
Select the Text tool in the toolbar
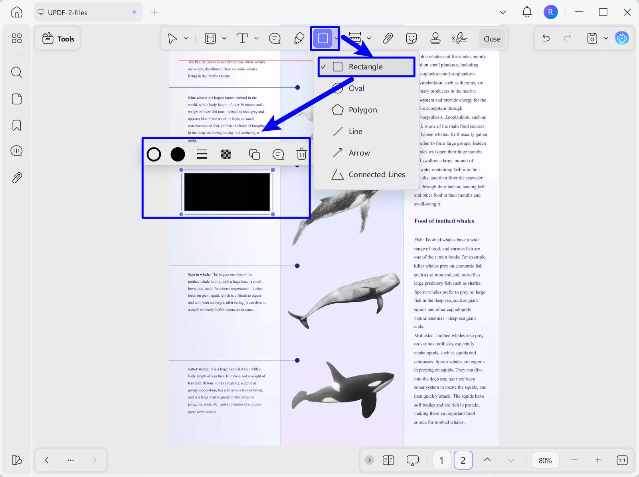242,38
